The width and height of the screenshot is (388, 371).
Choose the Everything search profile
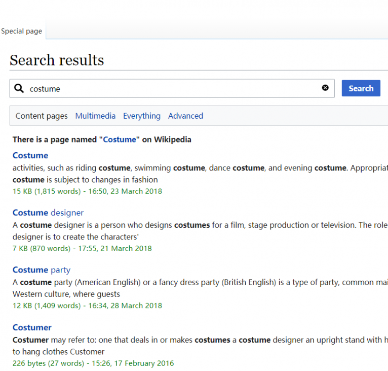click(142, 116)
